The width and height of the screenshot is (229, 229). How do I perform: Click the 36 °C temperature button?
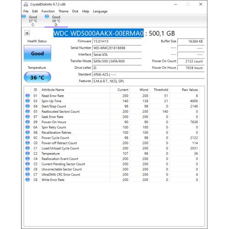(38, 77)
